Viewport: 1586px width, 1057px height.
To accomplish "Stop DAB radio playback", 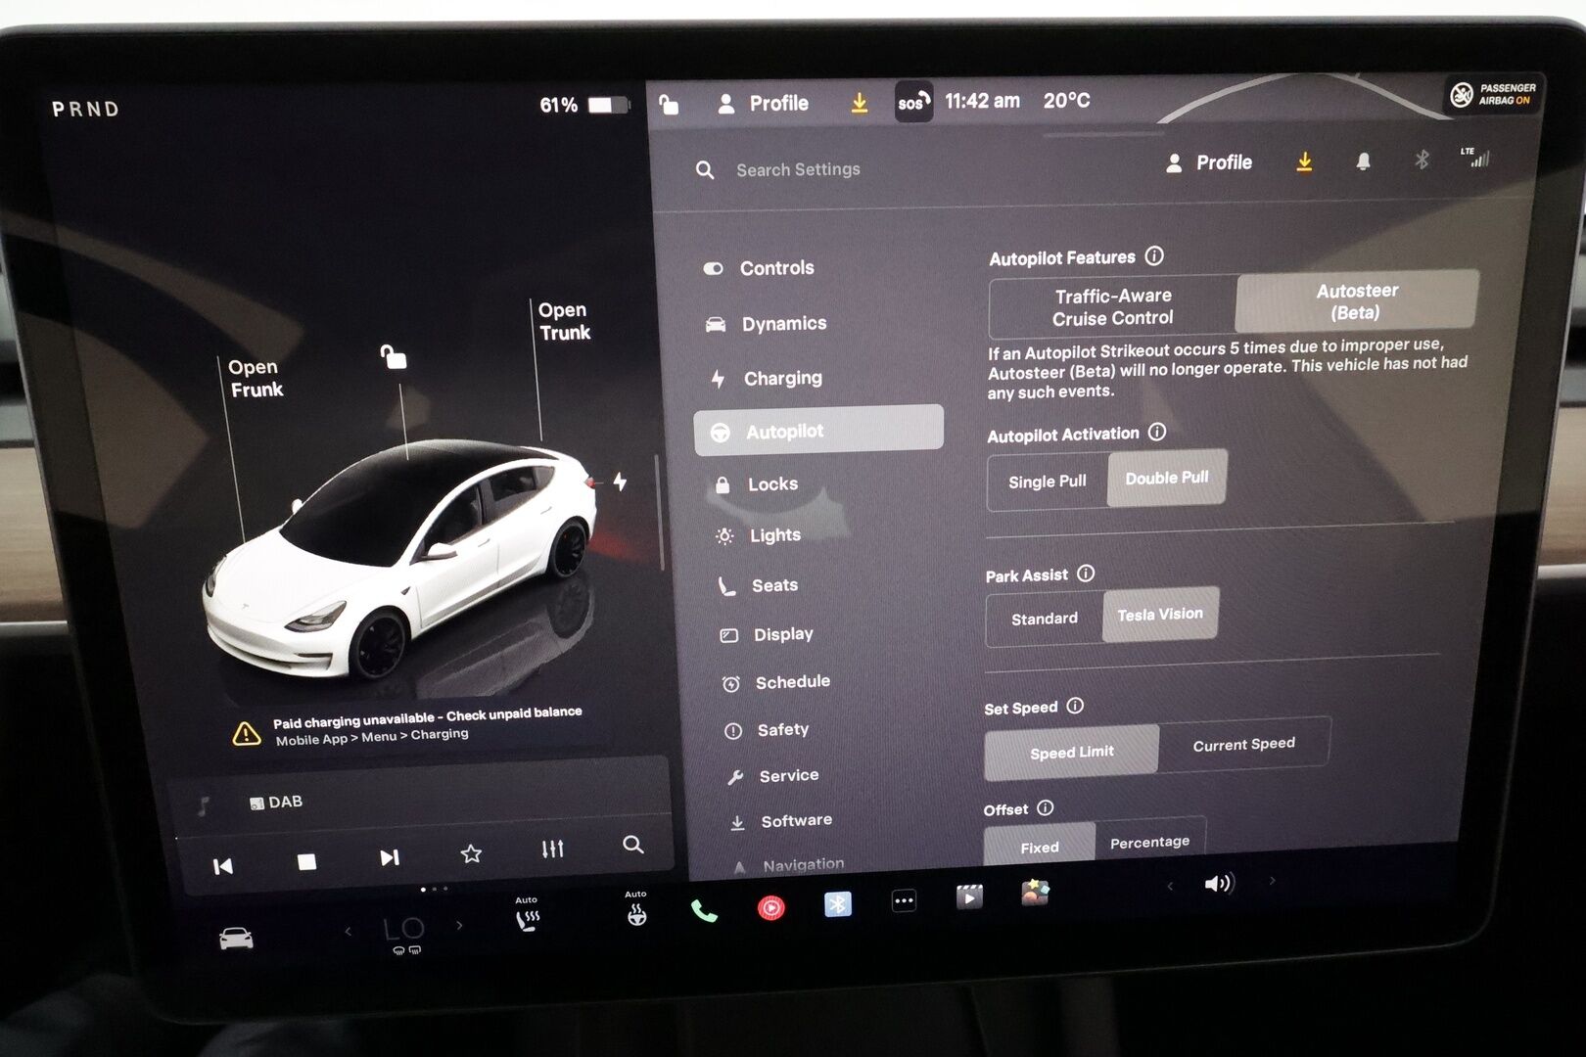I will 306,861.
